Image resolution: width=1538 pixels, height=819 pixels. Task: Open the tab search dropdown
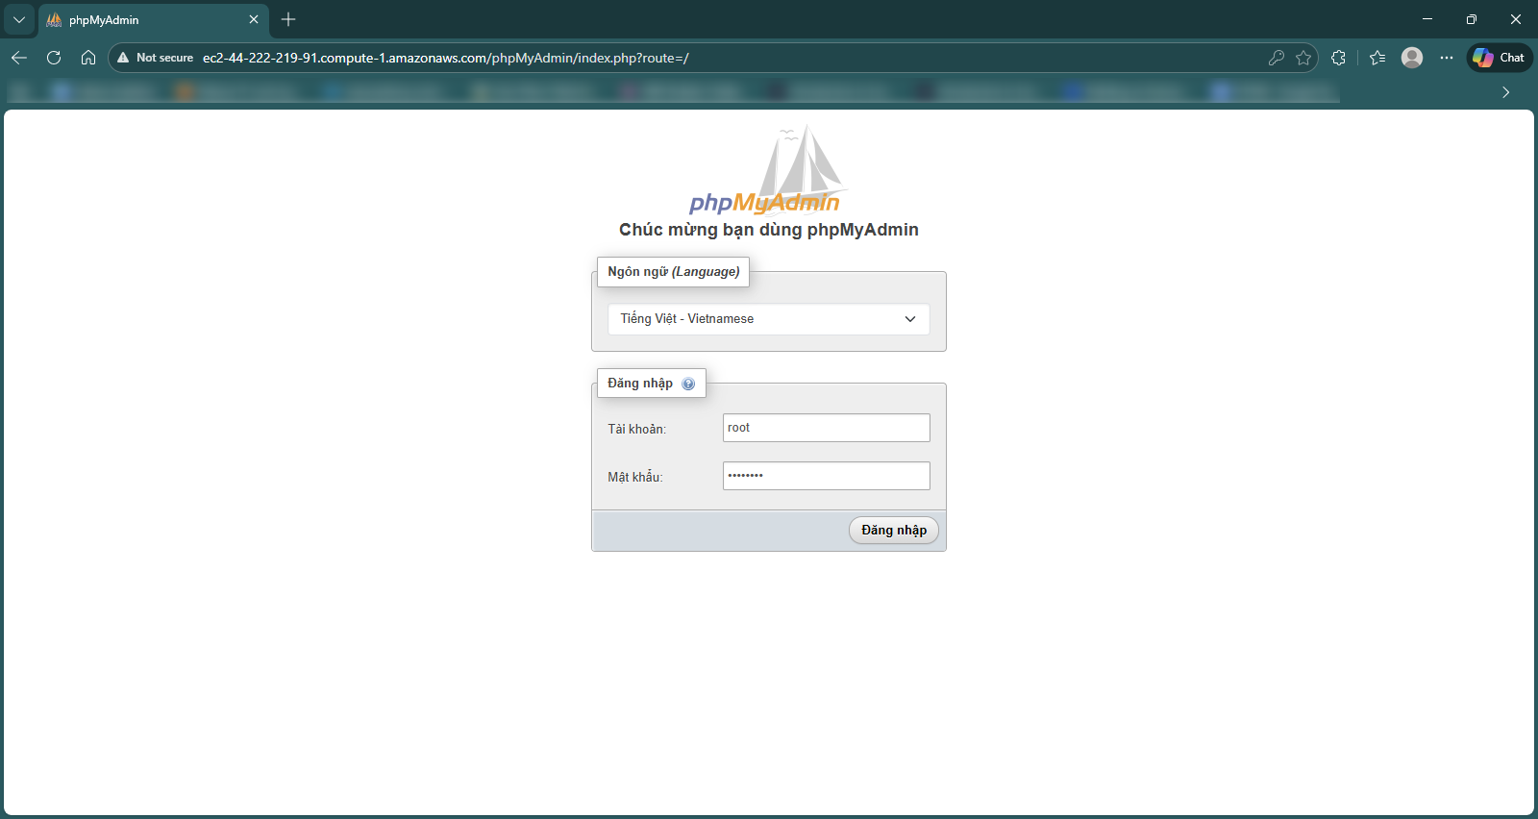[19, 19]
